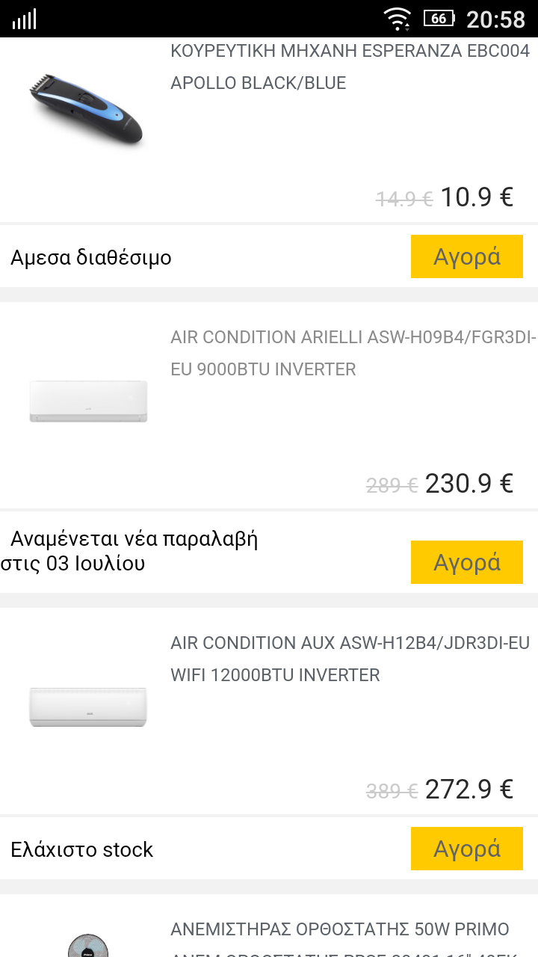Tap the status bar clock

495,19
